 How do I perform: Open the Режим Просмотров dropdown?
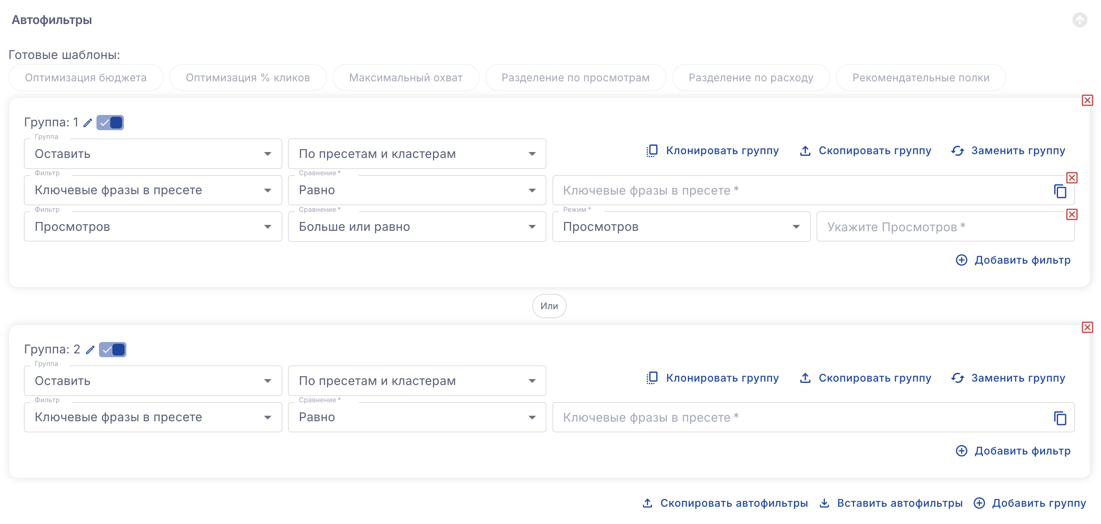click(681, 227)
